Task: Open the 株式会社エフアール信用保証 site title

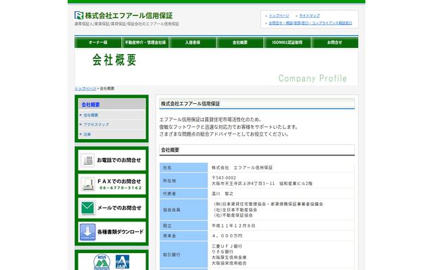Action: pos(129,16)
